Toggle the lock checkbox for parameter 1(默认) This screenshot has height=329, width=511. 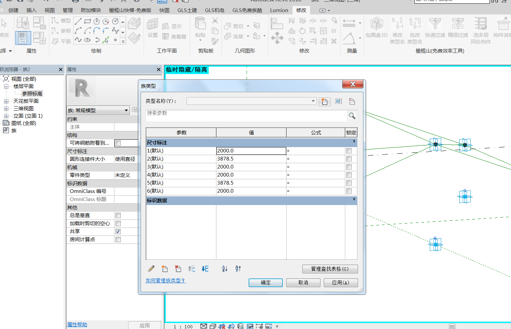pyautogui.click(x=349, y=151)
